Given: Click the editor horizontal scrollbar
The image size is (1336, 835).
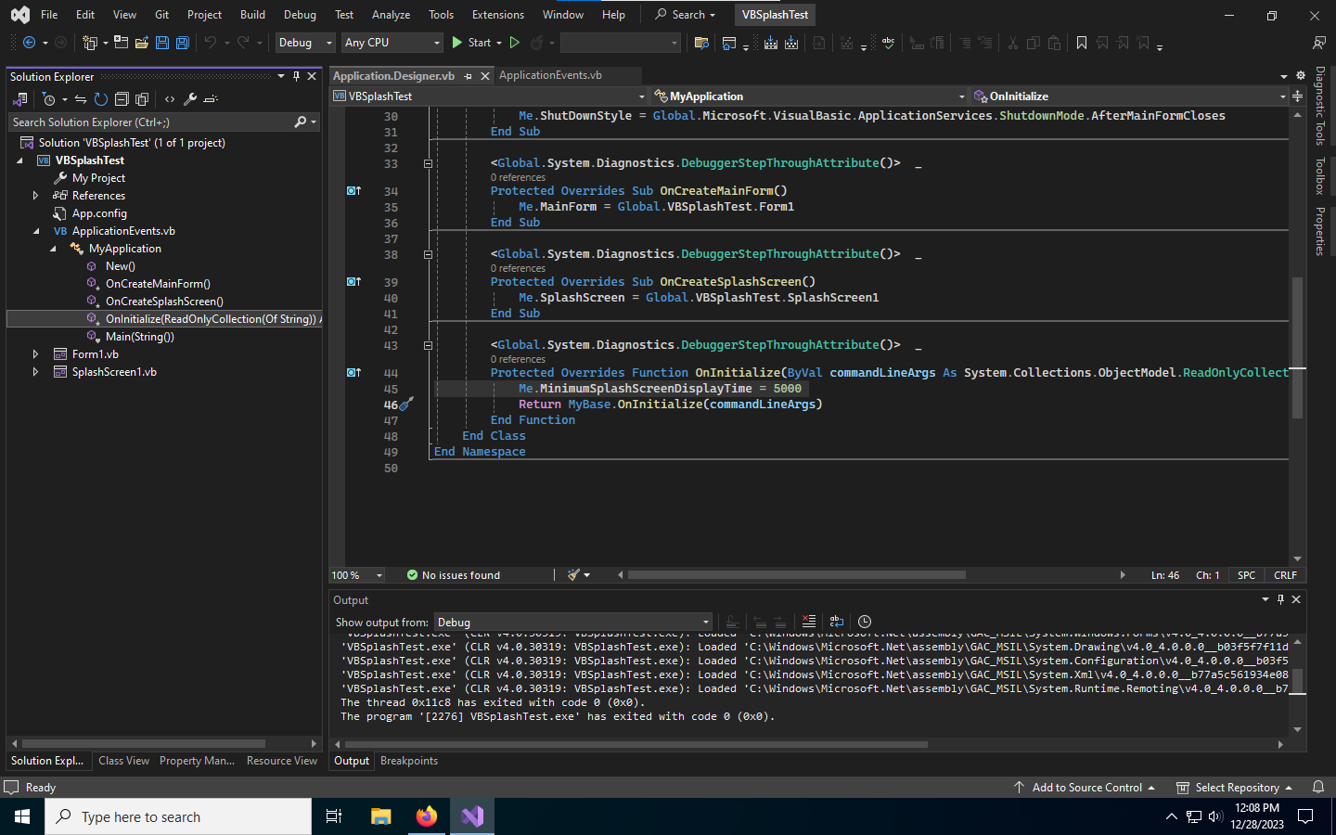Looking at the screenshot, I should (x=796, y=575).
